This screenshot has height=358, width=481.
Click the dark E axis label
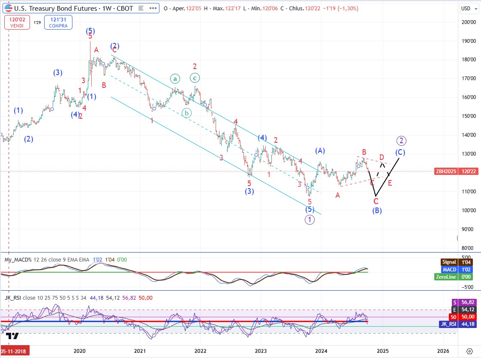[454, 310]
